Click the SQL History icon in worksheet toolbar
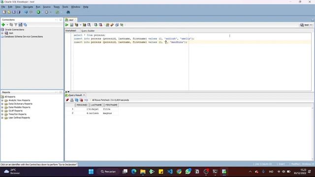315x177 pixels. (117, 25)
